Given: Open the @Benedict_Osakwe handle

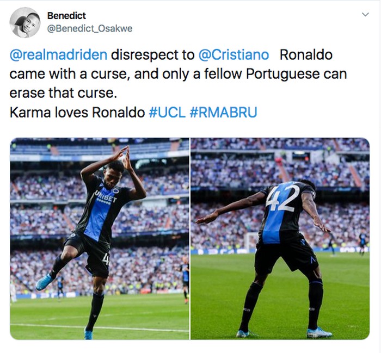Looking at the screenshot, I should [90, 29].
